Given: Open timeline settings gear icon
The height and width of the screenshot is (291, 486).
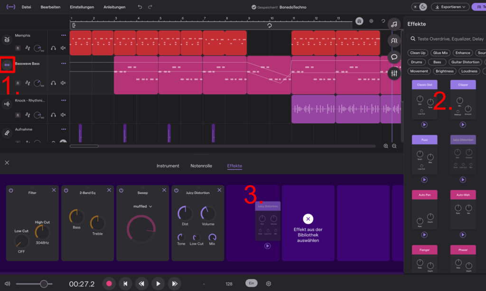Looking at the screenshot, I should point(371,21).
